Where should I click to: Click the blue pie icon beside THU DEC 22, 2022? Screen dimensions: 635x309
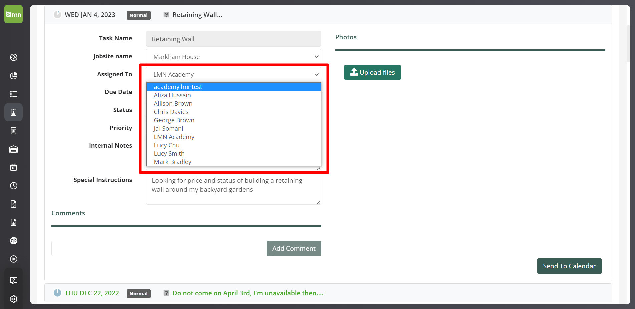tap(57, 293)
